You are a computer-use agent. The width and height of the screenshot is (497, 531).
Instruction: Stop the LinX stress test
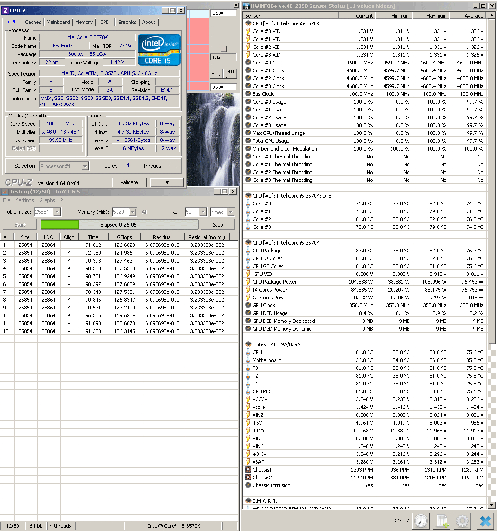click(x=218, y=225)
